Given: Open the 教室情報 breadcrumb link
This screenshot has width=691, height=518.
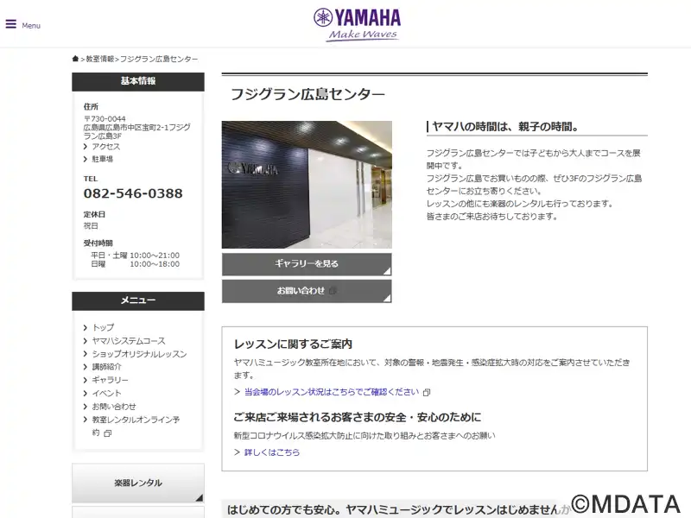Looking at the screenshot, I should 99,59.
